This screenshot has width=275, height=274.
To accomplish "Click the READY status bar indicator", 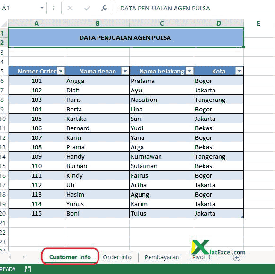I will [8, 269].
